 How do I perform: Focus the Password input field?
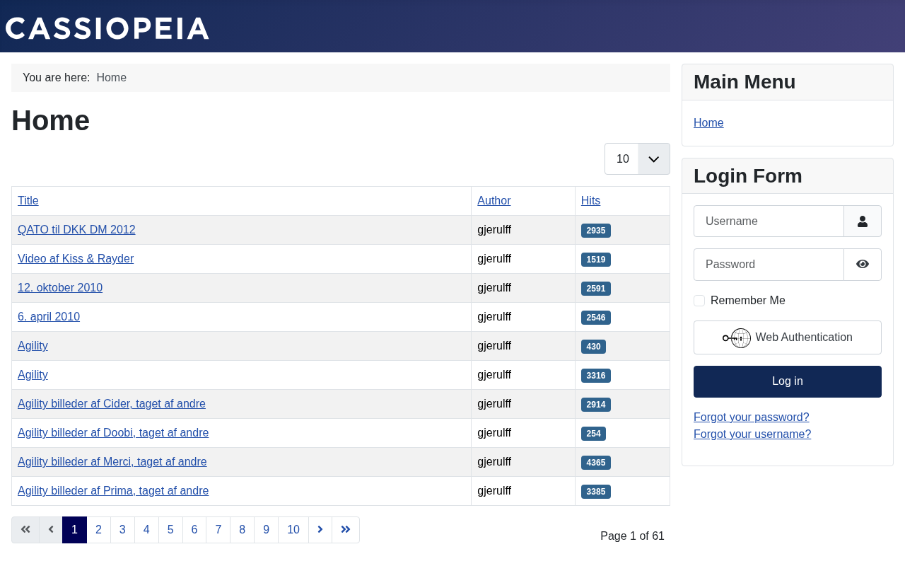(769, 265)
